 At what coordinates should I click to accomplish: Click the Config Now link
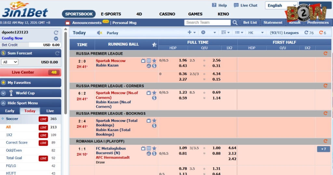[12, 38]
